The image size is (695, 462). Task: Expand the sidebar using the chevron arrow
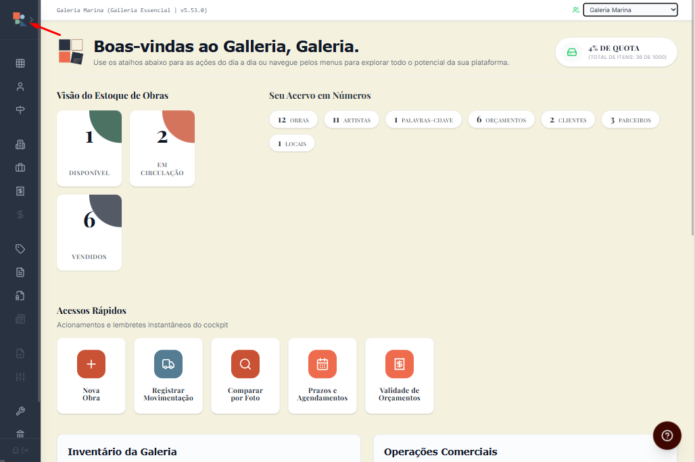[x=32, y=20]
